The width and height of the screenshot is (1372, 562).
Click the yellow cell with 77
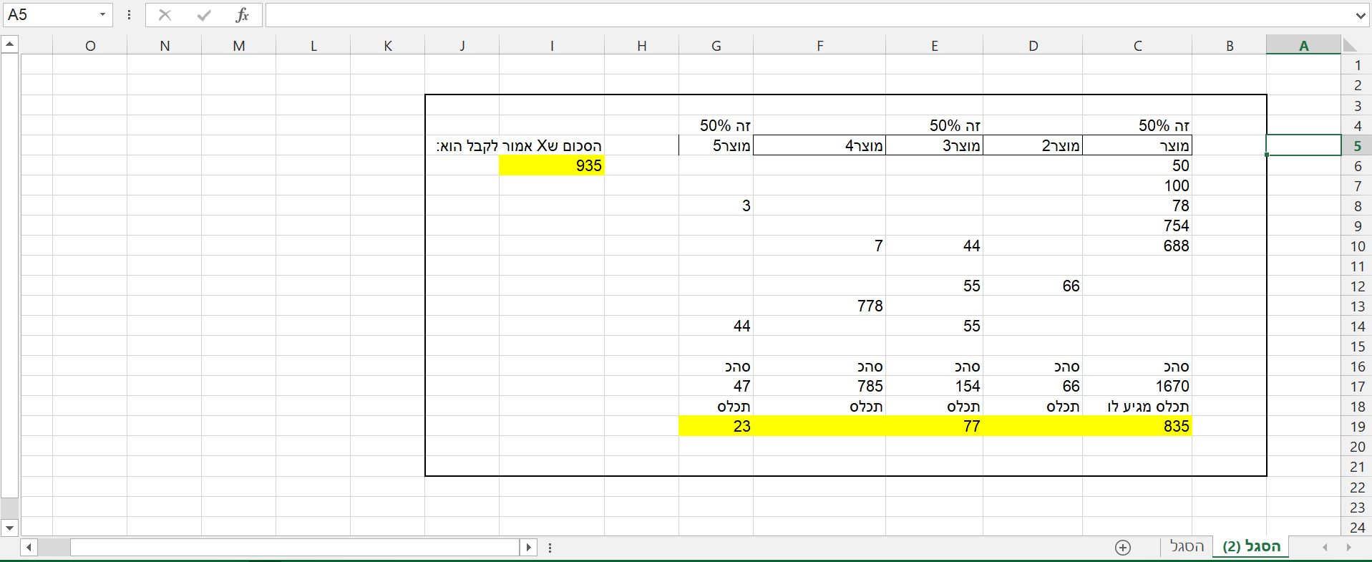(x=934, y=426)
